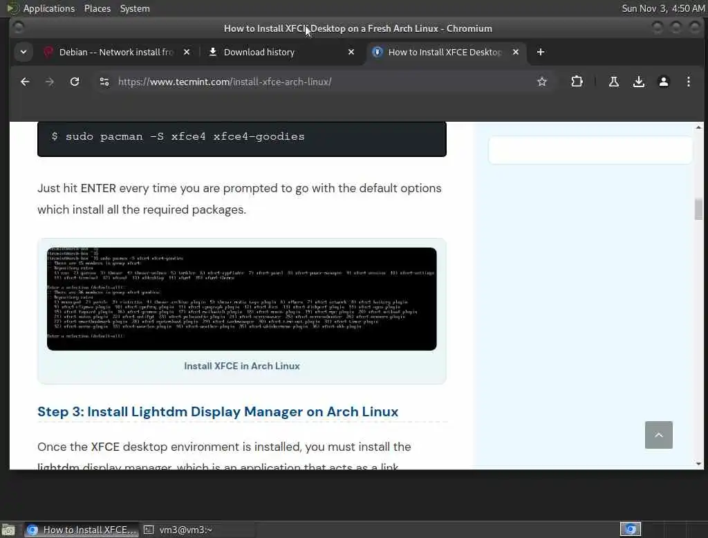The image size is (708, 538).
Task: Switch to Download history tab
Action: (x=282, y=52)
